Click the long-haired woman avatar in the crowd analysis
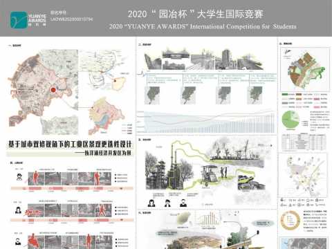 18,210
